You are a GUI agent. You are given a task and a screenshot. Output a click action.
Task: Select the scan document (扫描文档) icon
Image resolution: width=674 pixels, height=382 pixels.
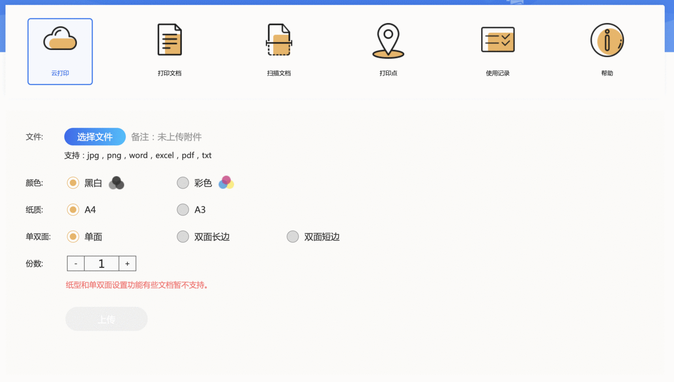[x=279, y=40]
